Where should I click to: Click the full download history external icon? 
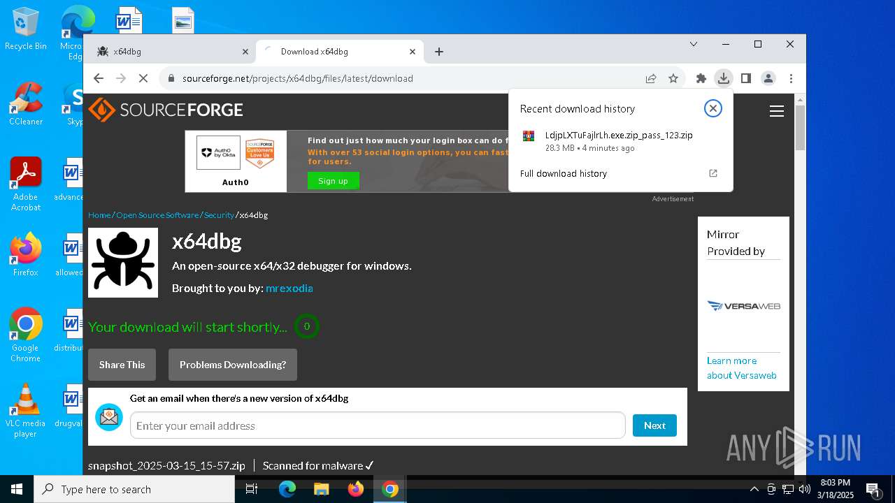(713, 173)
